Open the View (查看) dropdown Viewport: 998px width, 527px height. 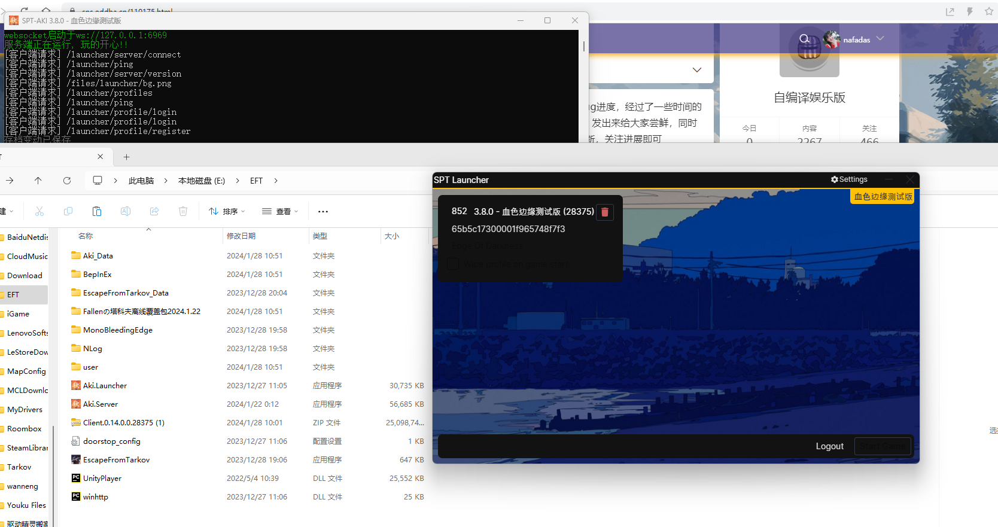click(x=280, y=211)
